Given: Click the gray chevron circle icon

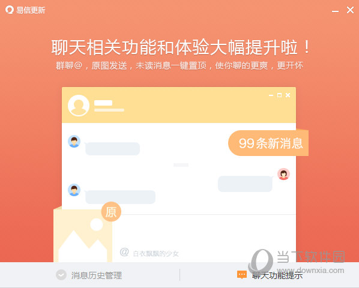Looking at the screenshot, I should coord(61,275).
